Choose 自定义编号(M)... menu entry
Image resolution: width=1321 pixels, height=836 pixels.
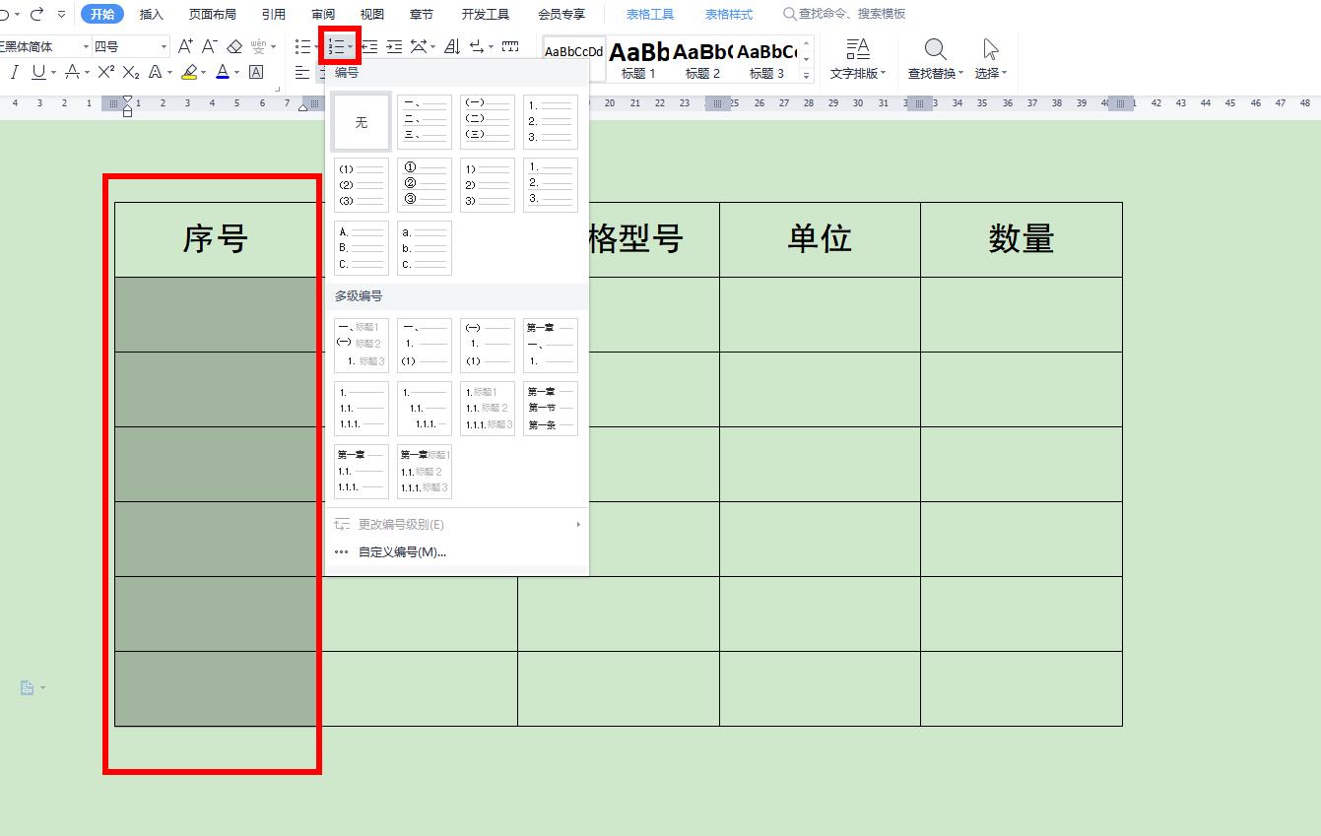point(457,552)
